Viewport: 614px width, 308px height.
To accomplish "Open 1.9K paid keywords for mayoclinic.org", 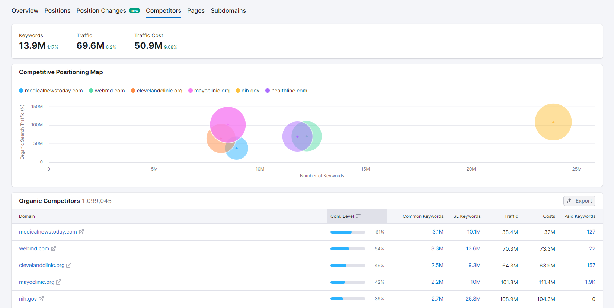I will 590,282.
